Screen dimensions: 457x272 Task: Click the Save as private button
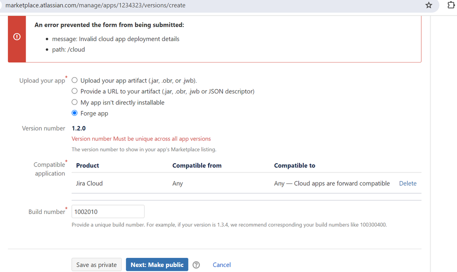[x=97, y=265]
